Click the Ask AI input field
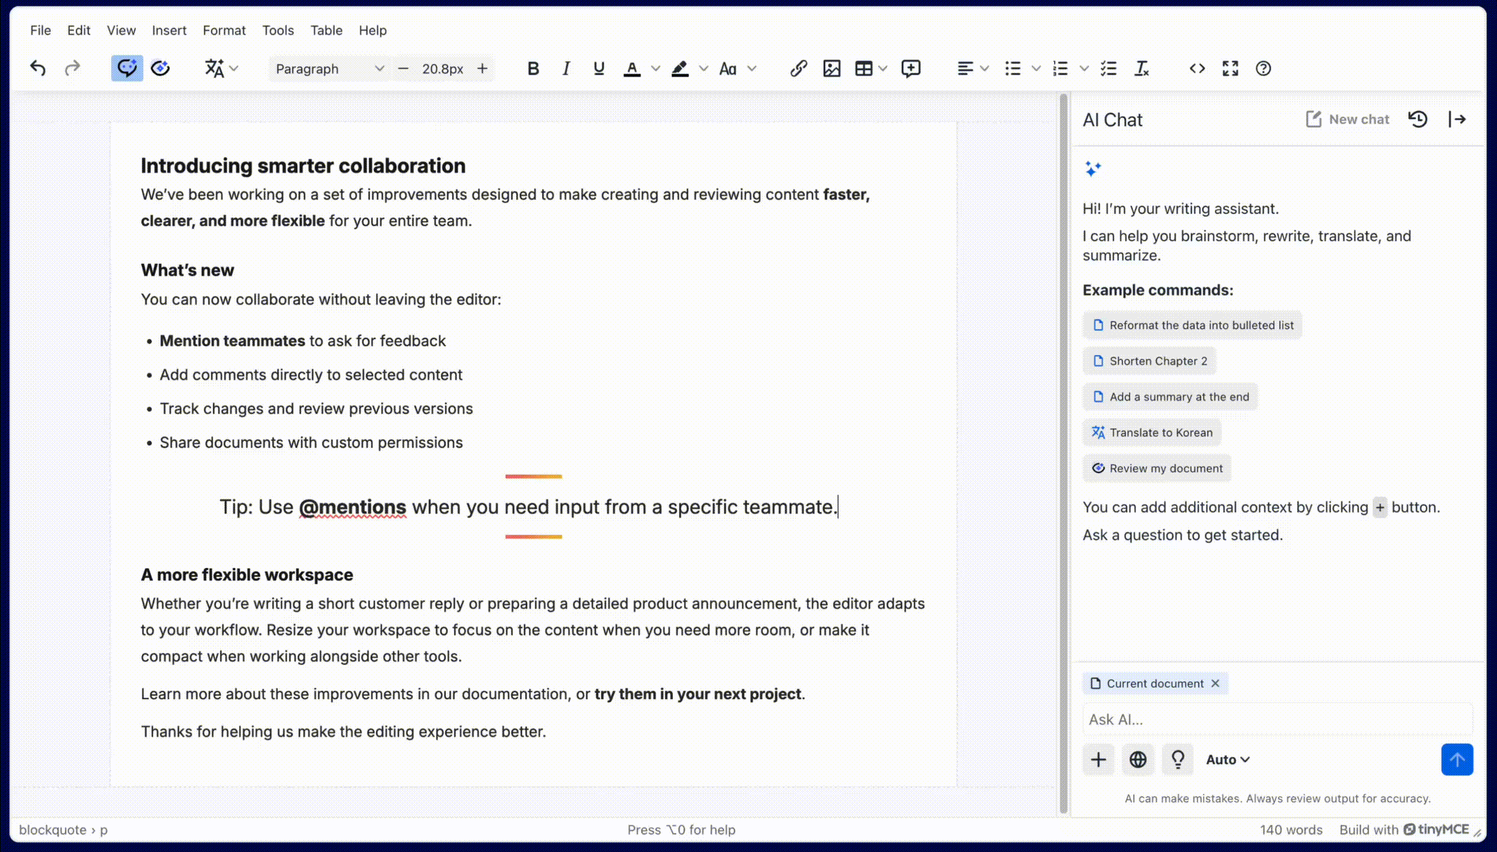The image size is (1497, 852). point(1277,719)
